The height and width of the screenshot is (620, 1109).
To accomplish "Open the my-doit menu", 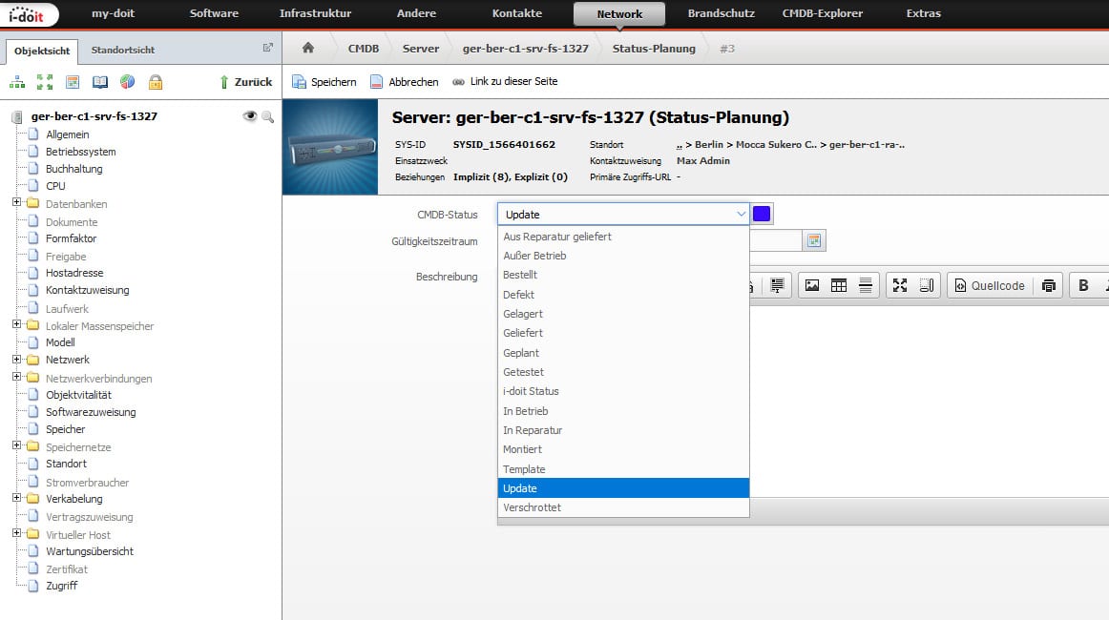I will [114, 13].
